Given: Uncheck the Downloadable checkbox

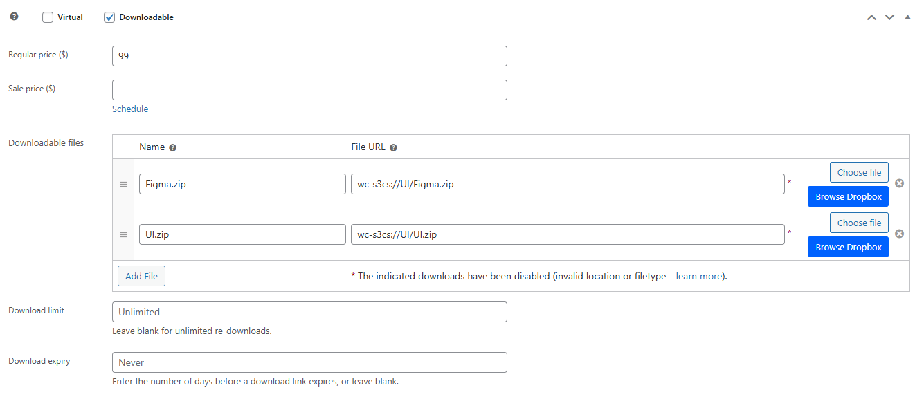Looking at the screenshot, I should click(109, 17).
